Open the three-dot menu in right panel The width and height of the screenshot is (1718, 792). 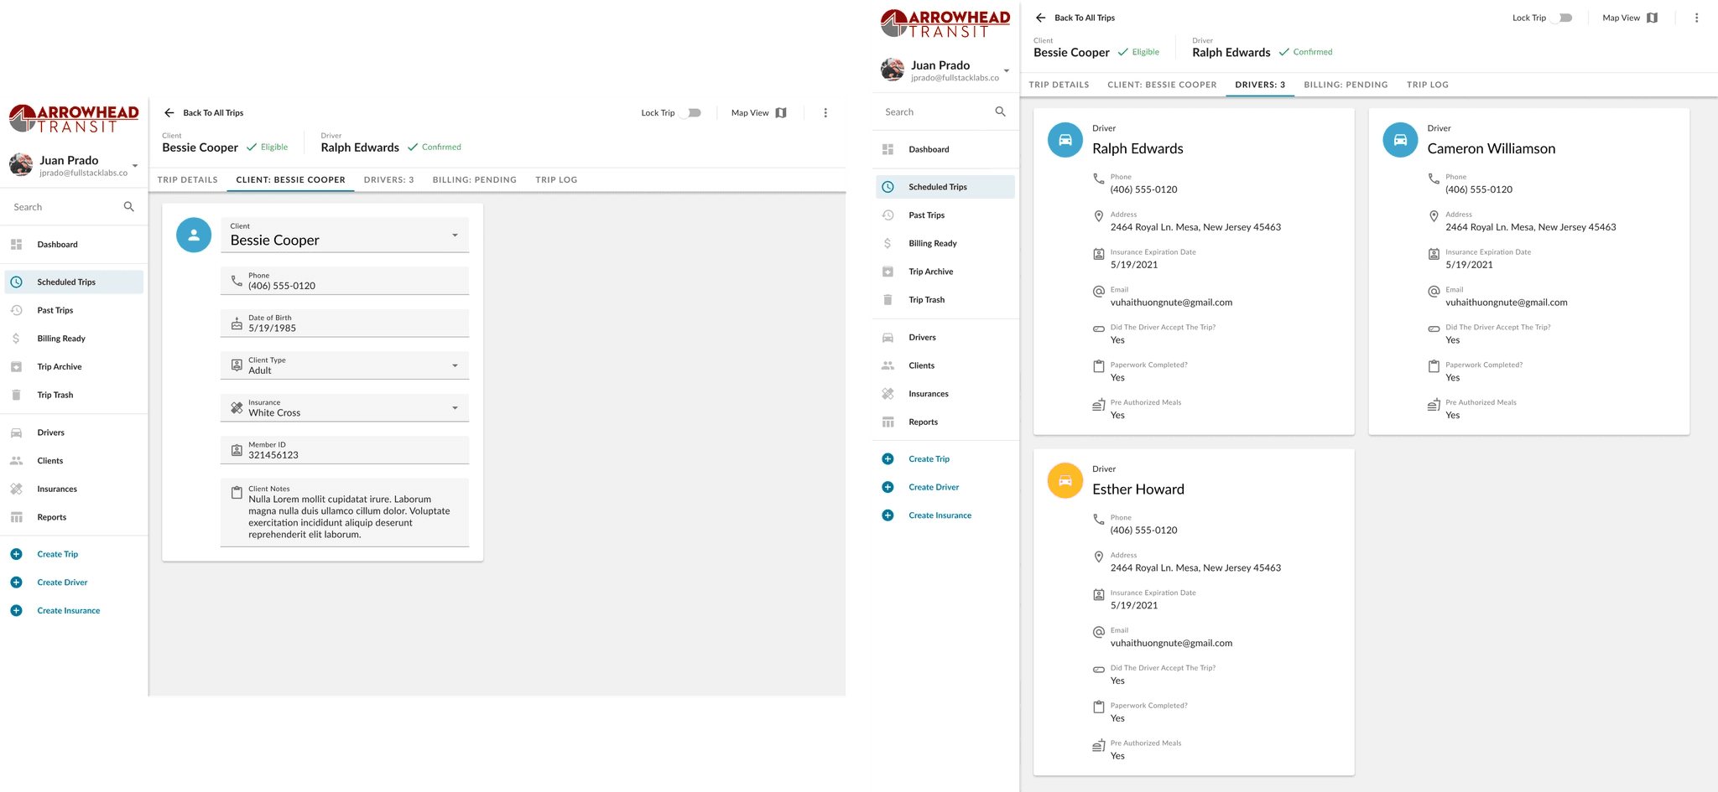coord(1696,18)
